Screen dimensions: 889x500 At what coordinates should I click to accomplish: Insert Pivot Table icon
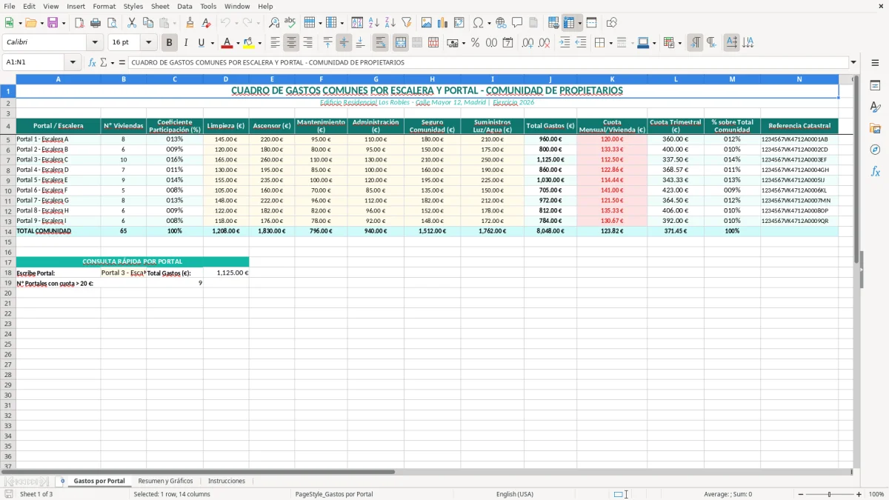coord(459,23)
